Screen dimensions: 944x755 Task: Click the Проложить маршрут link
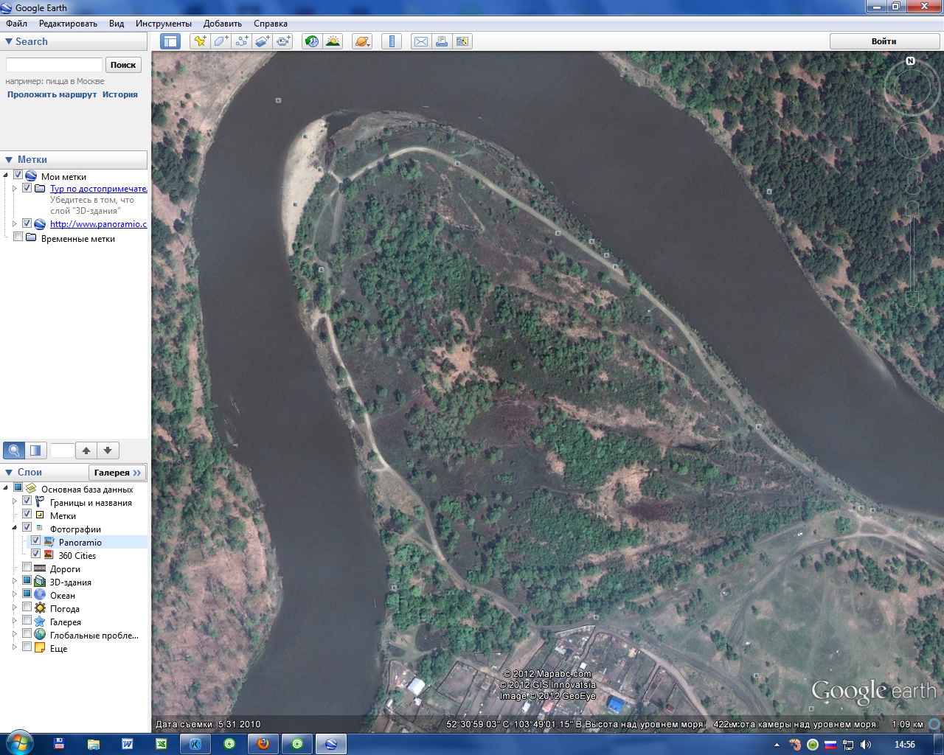(52, 94)
